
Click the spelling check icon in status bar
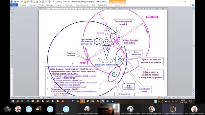point(44,98)
